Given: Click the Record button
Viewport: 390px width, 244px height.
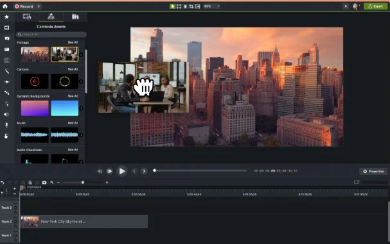Looking at the screenshot, I should (x=24, y=6).
